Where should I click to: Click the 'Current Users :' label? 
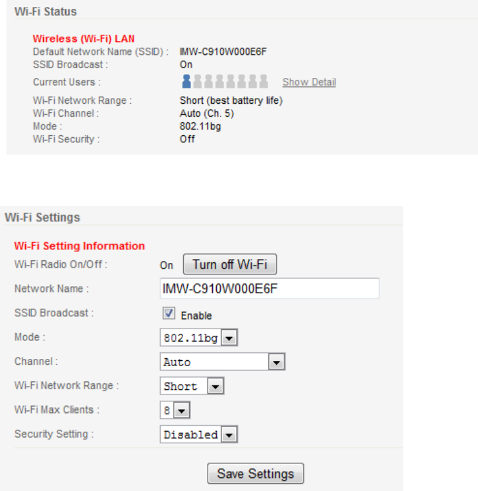tap(66, 82)
